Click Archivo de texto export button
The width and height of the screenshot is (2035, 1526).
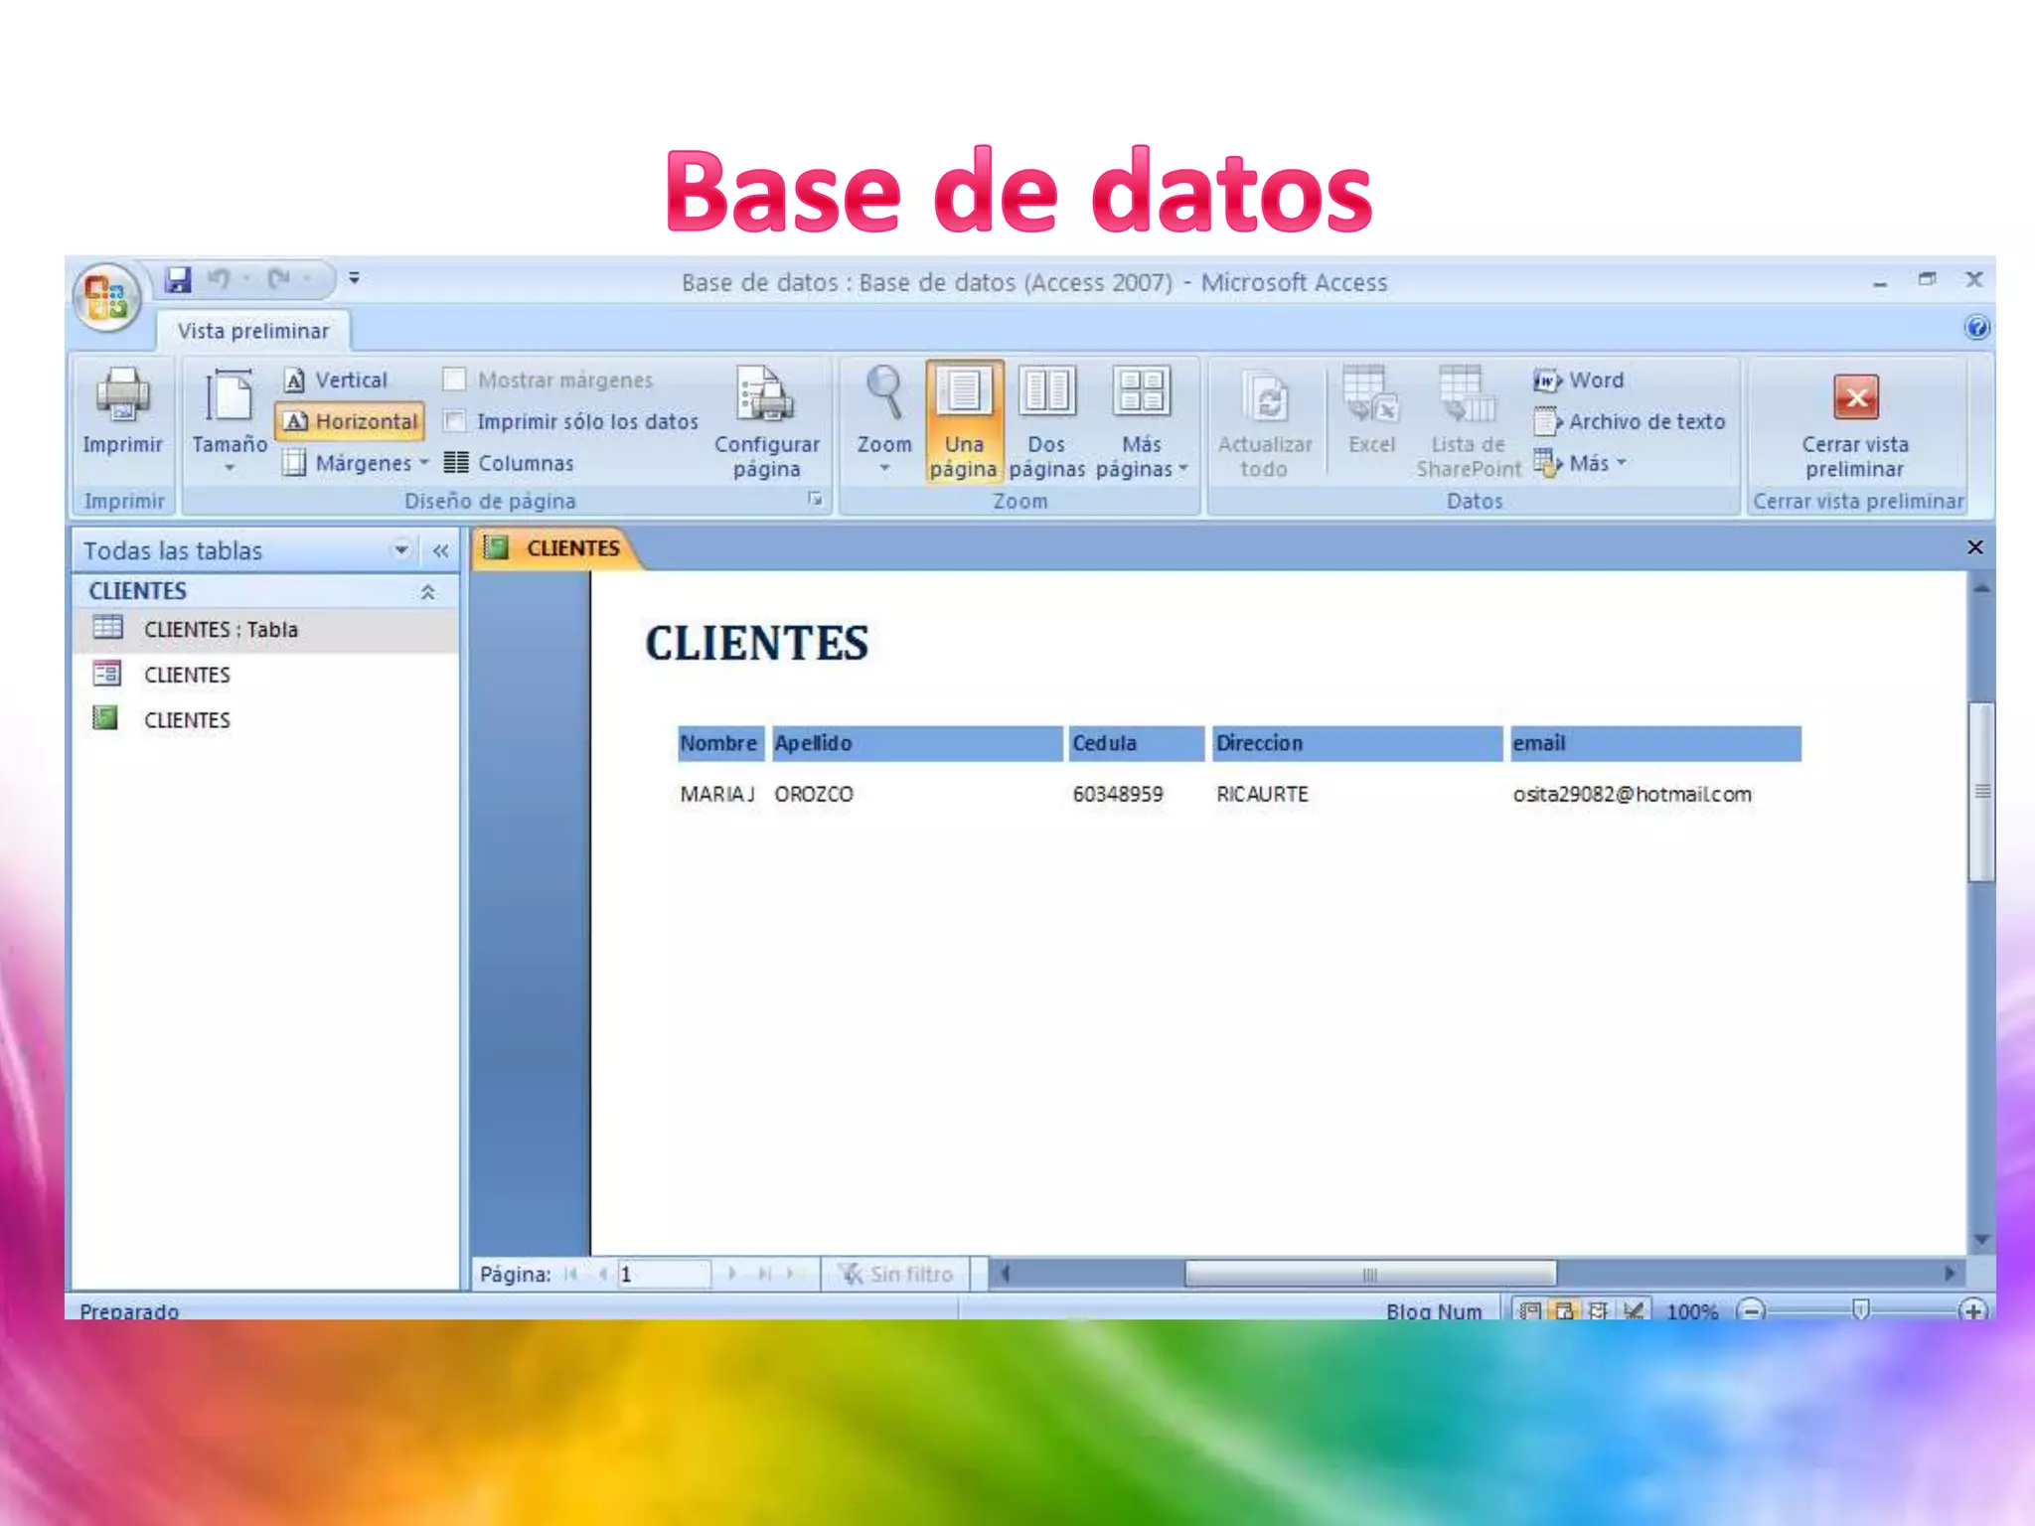(1631, 421)
